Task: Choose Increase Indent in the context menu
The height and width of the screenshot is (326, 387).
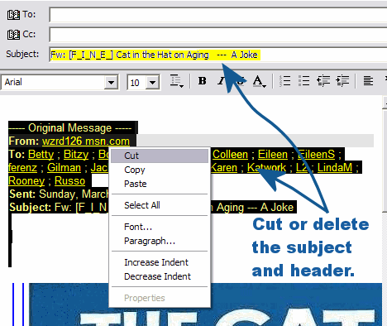Action: (x=160, y=262)
